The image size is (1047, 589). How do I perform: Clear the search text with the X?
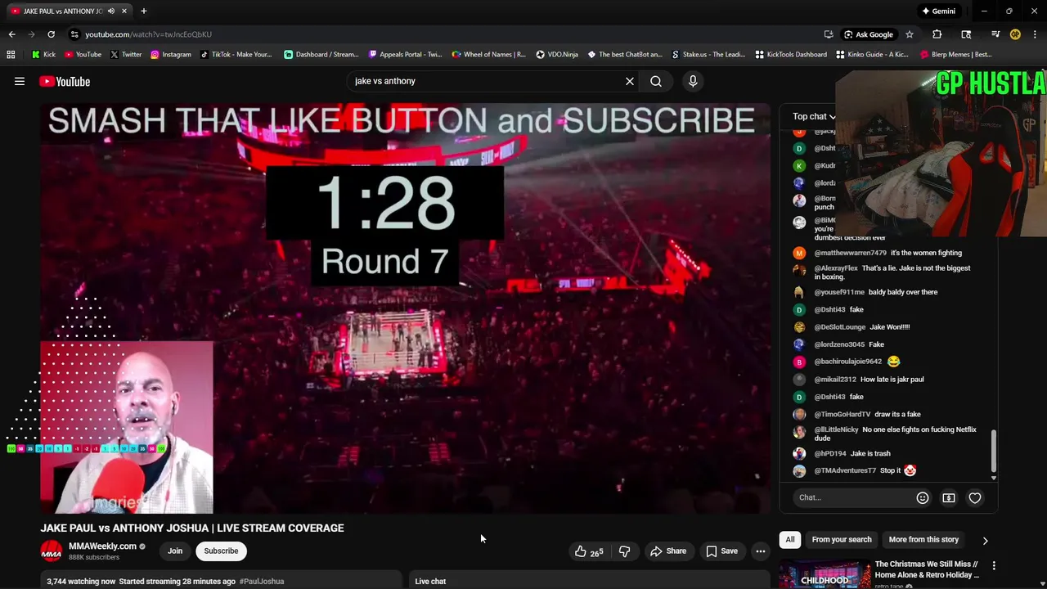click(x=630, y=81)
